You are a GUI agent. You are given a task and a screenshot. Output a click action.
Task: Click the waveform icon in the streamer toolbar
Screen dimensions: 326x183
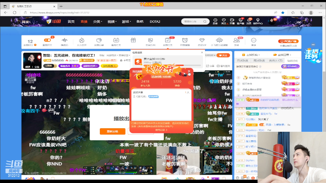(x=64, y=40)
